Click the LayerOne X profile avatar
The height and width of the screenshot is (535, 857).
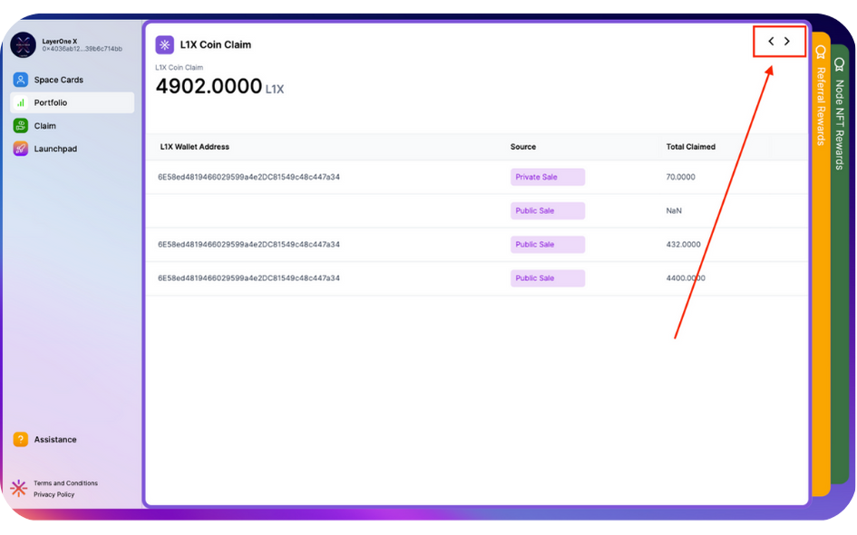coord(23,44)
